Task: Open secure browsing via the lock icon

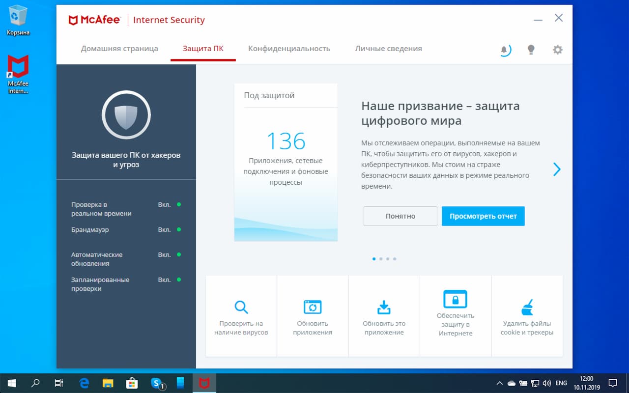Action: click(455, 300)
